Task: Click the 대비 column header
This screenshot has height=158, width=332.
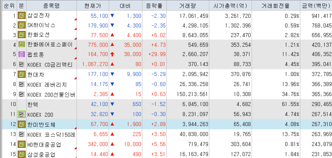Action: (x=125, y=5)
